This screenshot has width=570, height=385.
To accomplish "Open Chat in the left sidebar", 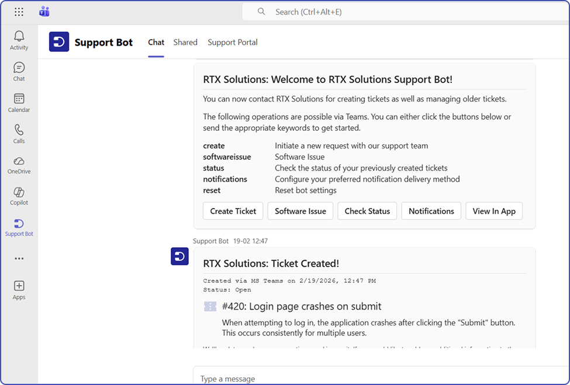I will coord(19,71).
